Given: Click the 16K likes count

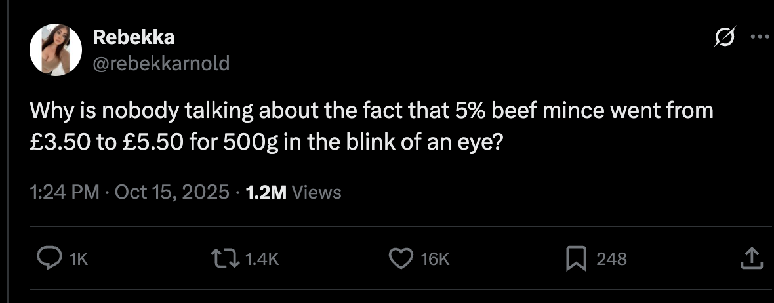Looking at the screenshot, I should [434, 260].
